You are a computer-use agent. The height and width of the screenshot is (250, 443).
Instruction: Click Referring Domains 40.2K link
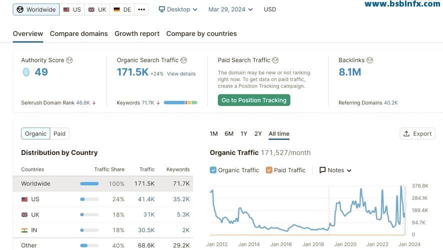click(368, 103)
